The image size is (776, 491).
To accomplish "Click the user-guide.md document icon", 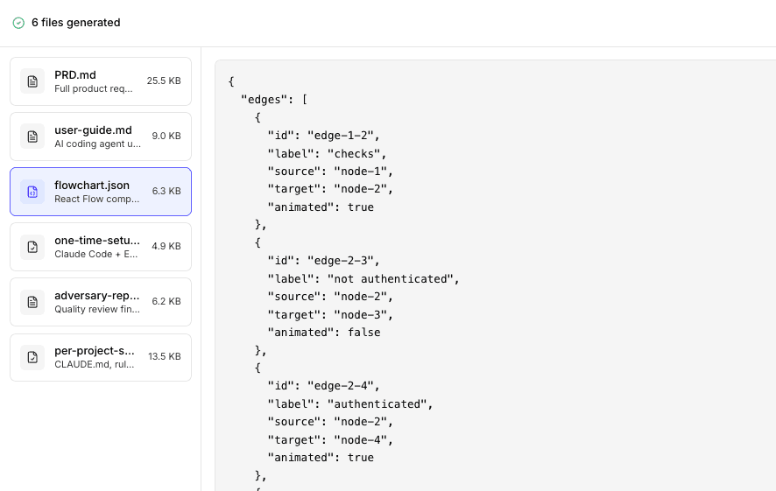I will (x=32, y=137).
